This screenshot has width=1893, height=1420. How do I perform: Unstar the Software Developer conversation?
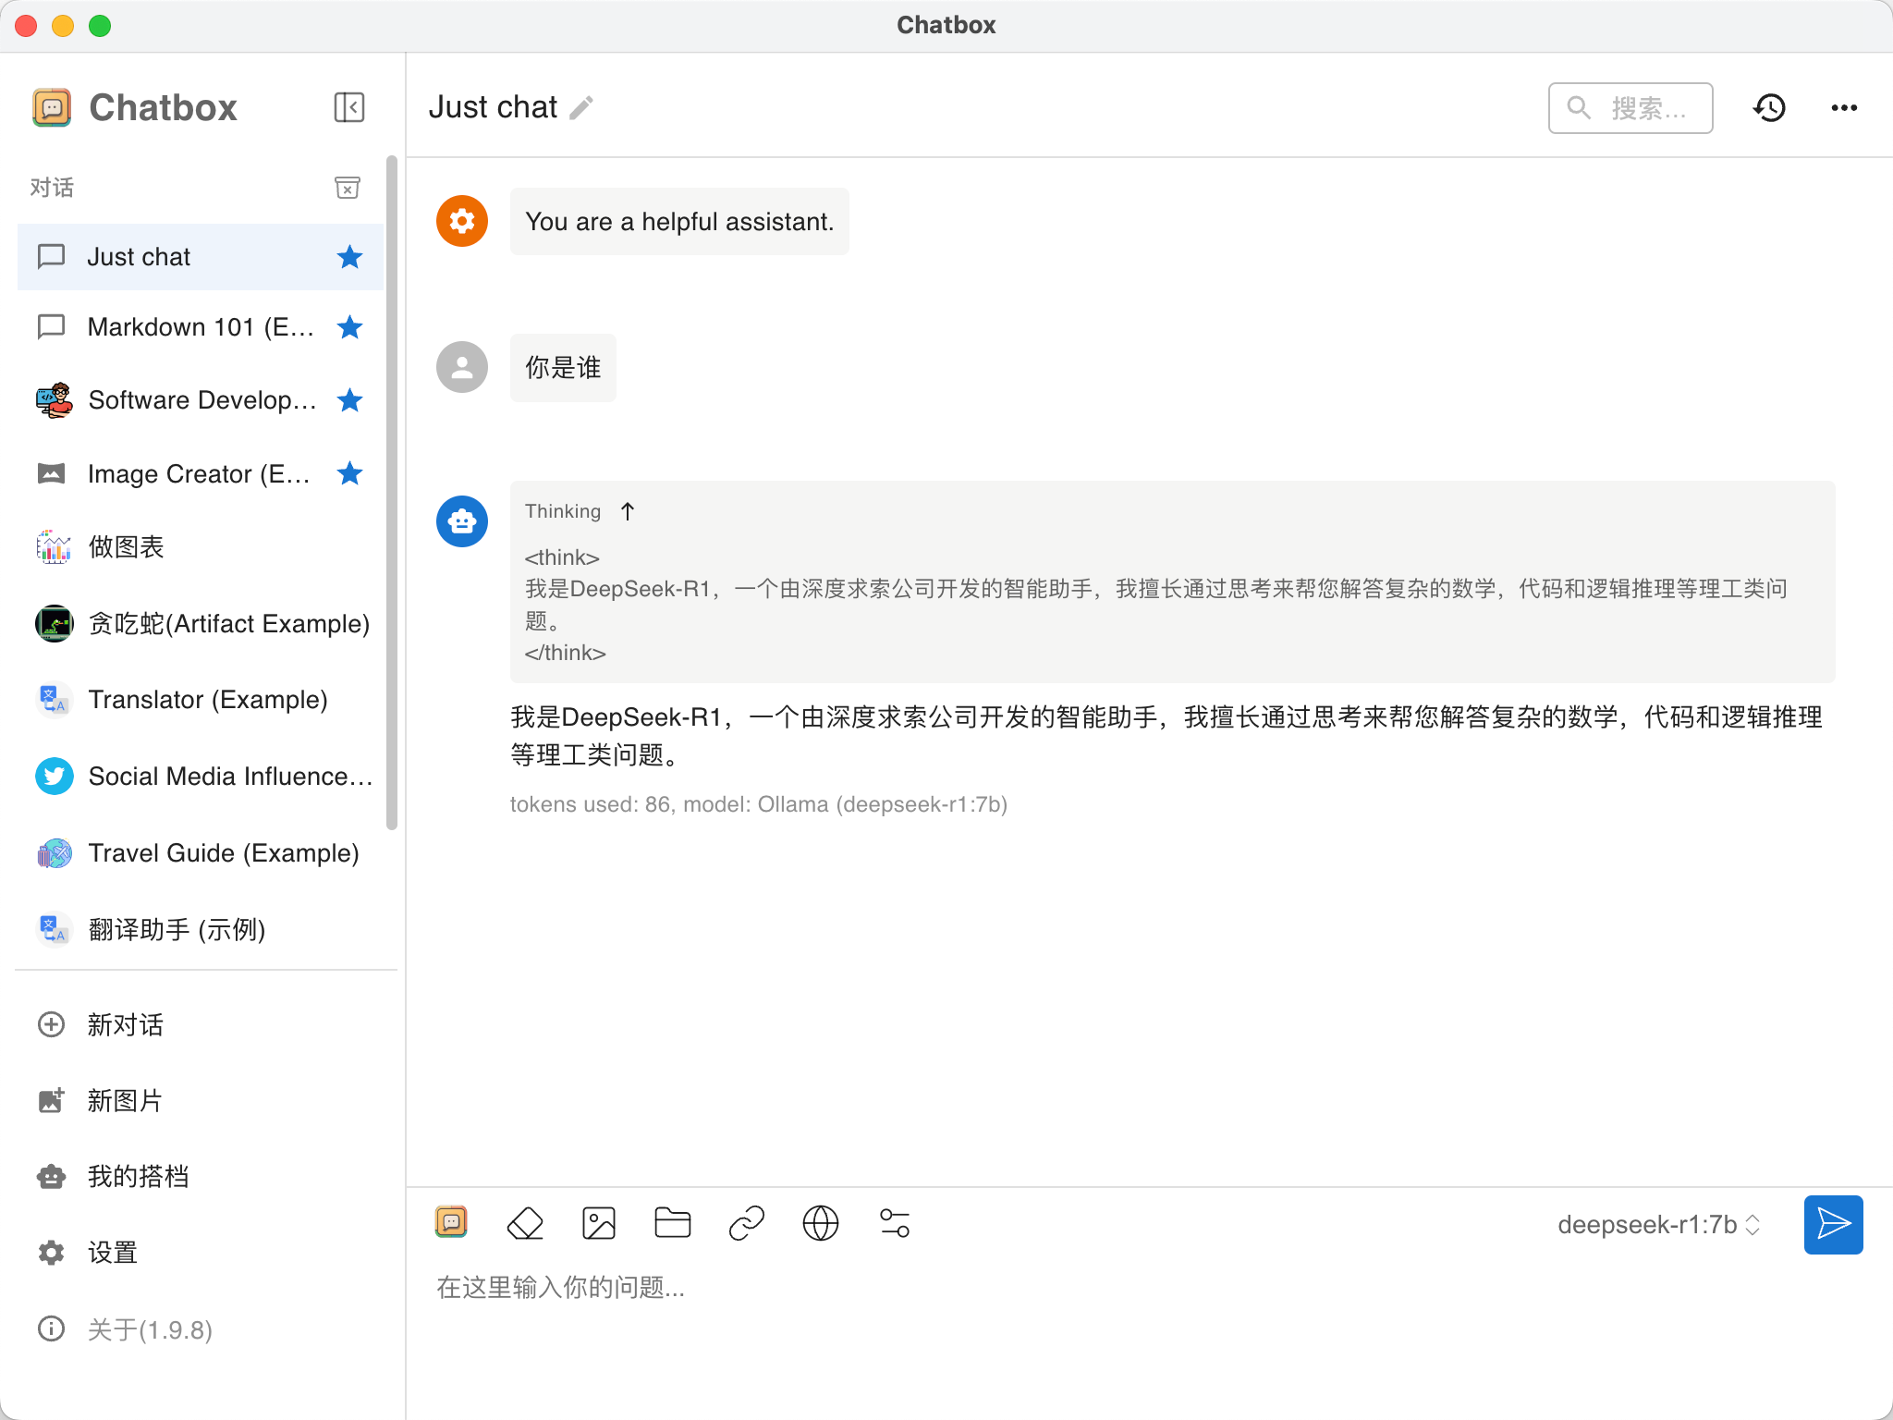tap(349, 400)
